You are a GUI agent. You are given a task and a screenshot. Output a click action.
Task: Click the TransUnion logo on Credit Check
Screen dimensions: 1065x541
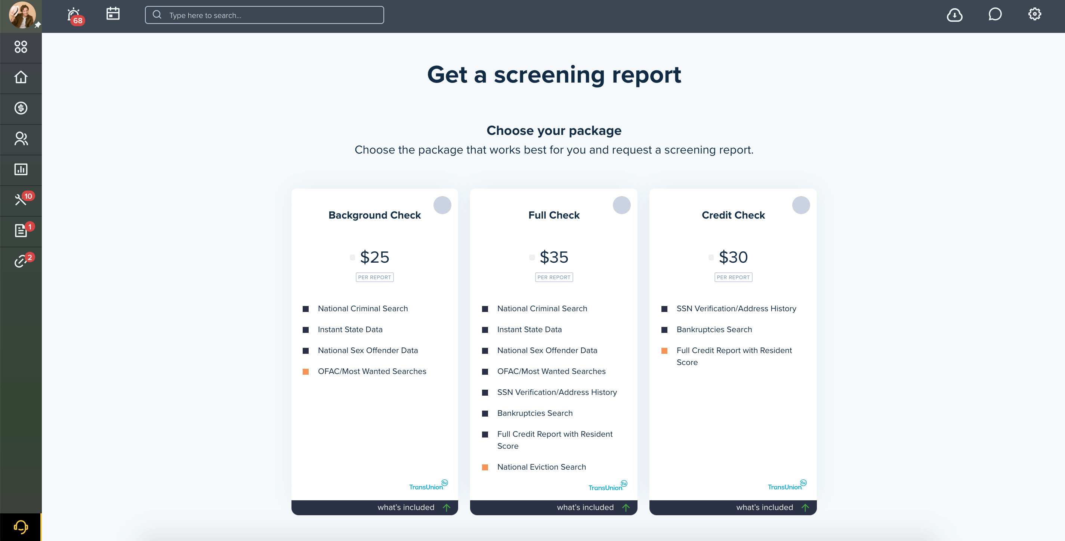click(x=787, y=485)
